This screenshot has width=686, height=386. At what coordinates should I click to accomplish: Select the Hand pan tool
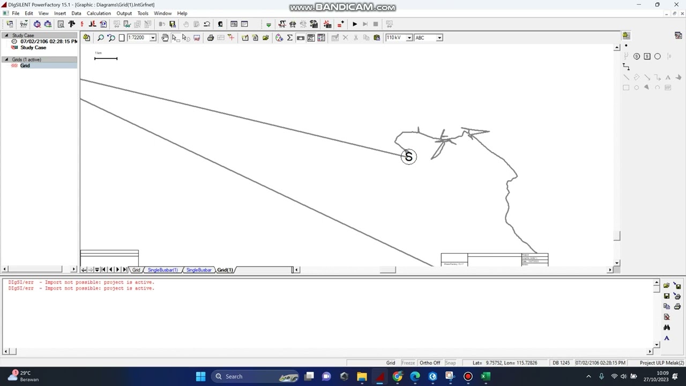coord(165,38)
